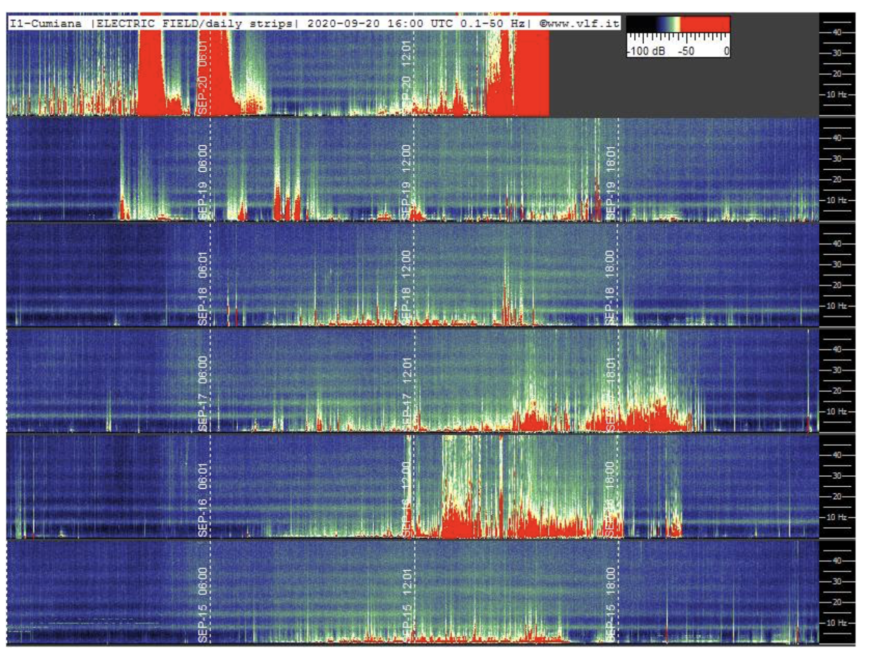895x660 pixels.
Task: Click the dB color scale gradient bar
Action: pyautogui.click(x=678, y=24)
